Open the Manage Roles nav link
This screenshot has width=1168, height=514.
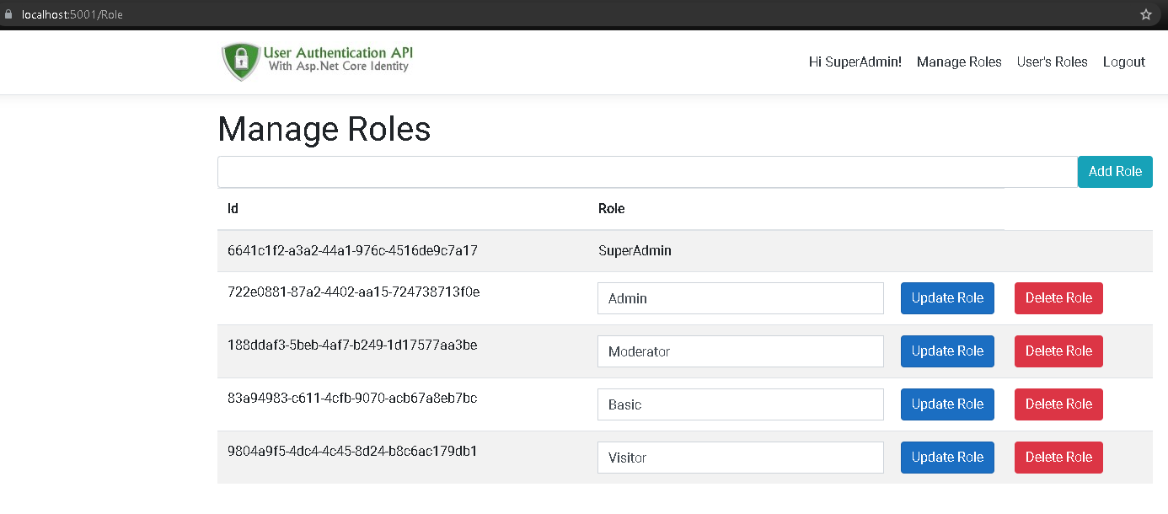959,62
